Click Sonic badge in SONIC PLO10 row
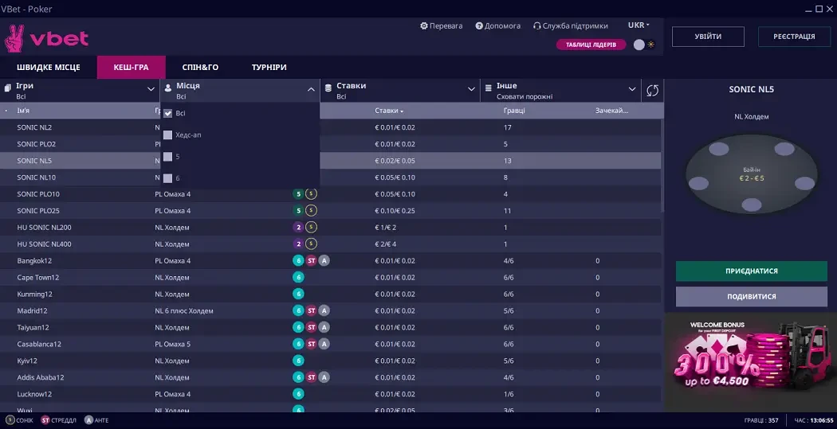 [312, 193]
